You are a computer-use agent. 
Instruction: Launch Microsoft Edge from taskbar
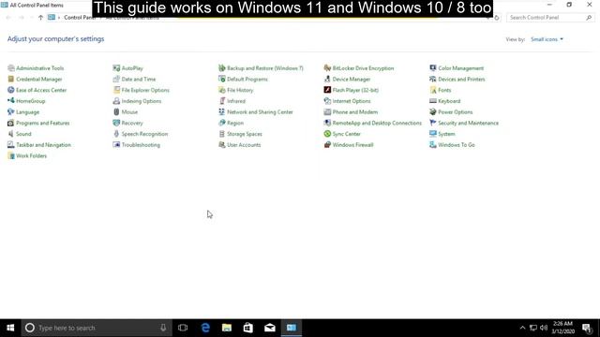tap(205, 328)
